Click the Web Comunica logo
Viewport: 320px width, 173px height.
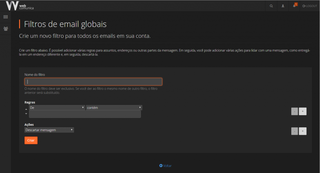pyautogui.click(x=19, y=6)
